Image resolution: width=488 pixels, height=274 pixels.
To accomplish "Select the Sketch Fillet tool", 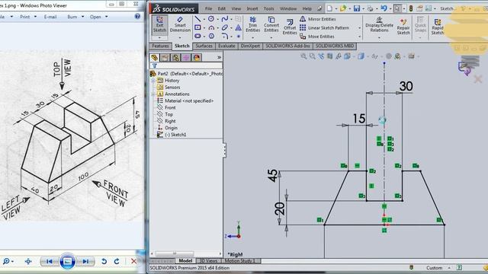I will click(225, 36).
